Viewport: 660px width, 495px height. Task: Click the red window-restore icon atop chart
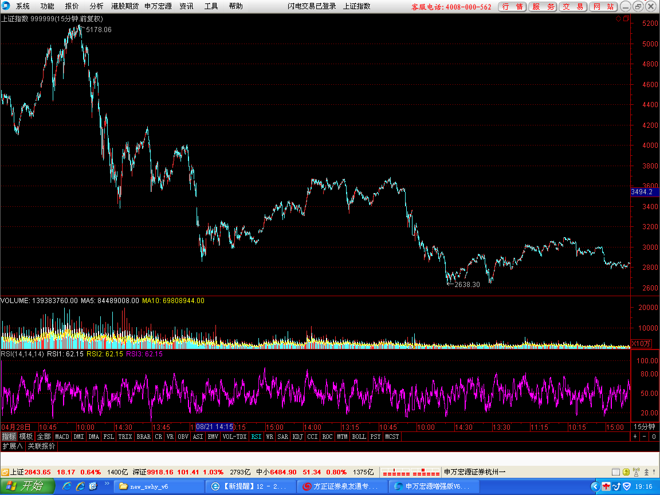point(626,18)
